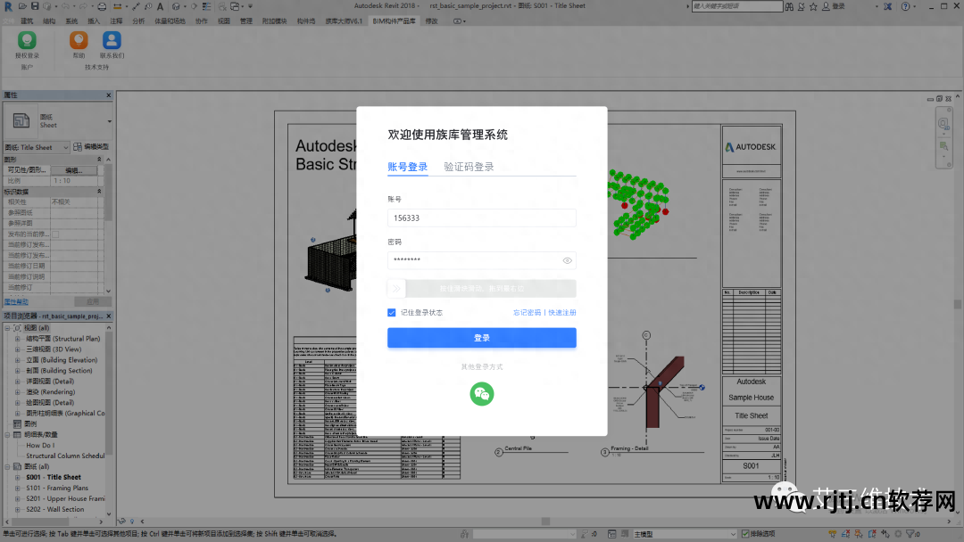The height and width of the screenshot is (542, 964).
Task: Click the 账号 input field showing 156333
Action: coord(481,218)
